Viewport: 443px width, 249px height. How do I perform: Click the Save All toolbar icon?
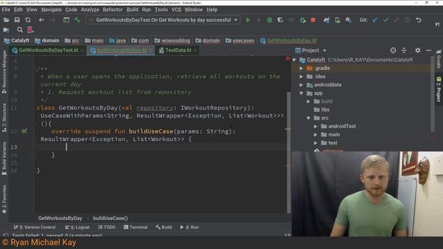[x=17, y=20]
